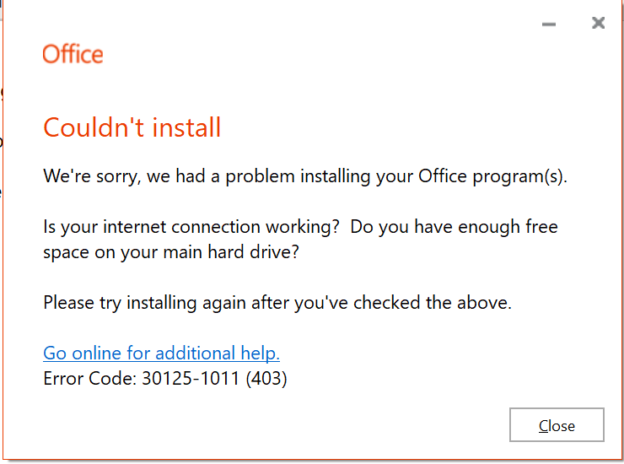Image resolution: width=624 pixels, height=464 pixels.
Task: Click the (403) status code text
Action: tap(266, 378)
